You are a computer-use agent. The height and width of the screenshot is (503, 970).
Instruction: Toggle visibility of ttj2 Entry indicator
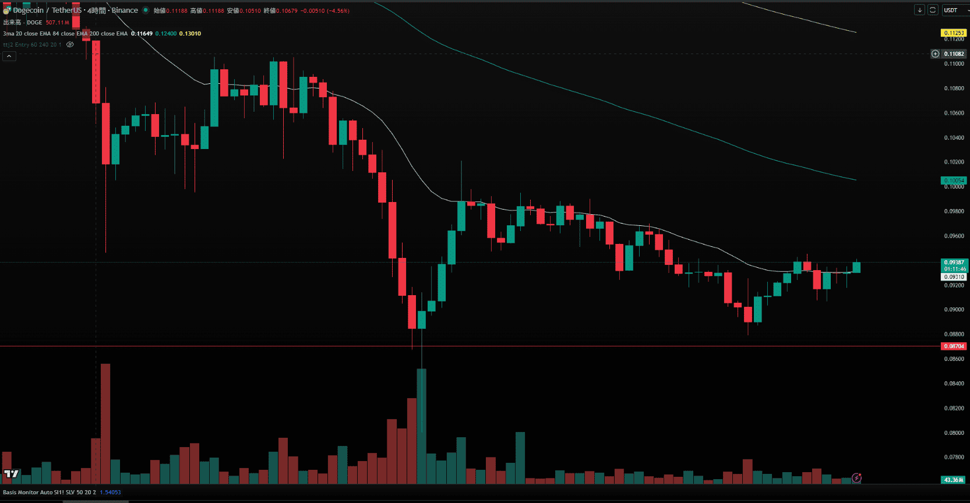[70, 45]
